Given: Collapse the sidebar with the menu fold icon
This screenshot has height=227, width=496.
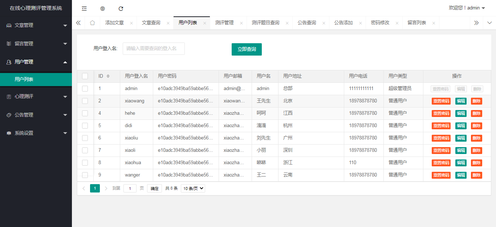Looking at the screenshot, I should tap(84, 8).
